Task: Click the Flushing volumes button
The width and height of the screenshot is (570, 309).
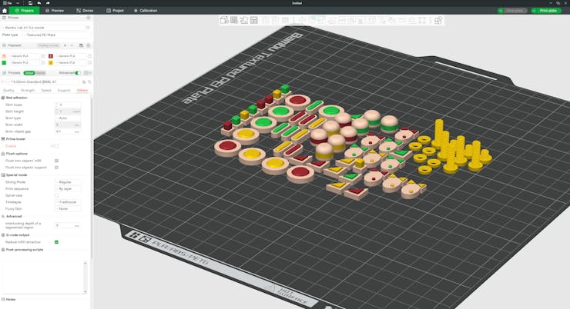Action: point(49,45)
